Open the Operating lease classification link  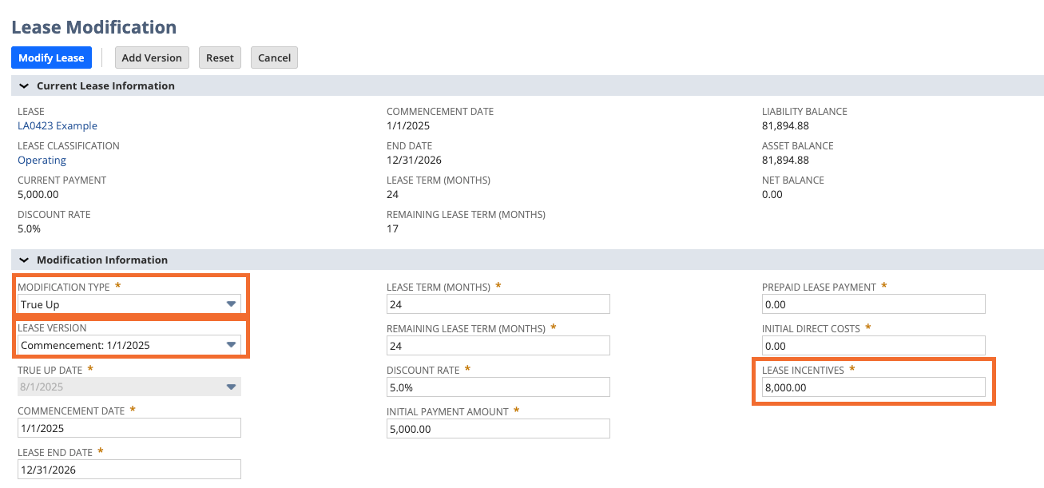(x=42, y=160)
